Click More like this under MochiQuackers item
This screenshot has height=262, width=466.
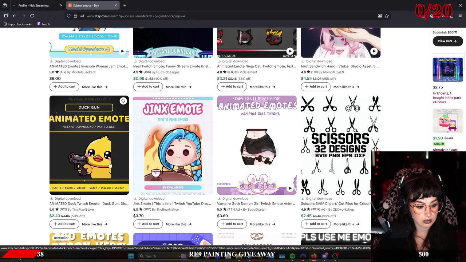(95, 87)
